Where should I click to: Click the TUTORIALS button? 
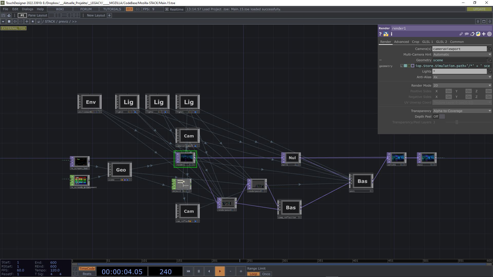(x=112, y=9)
